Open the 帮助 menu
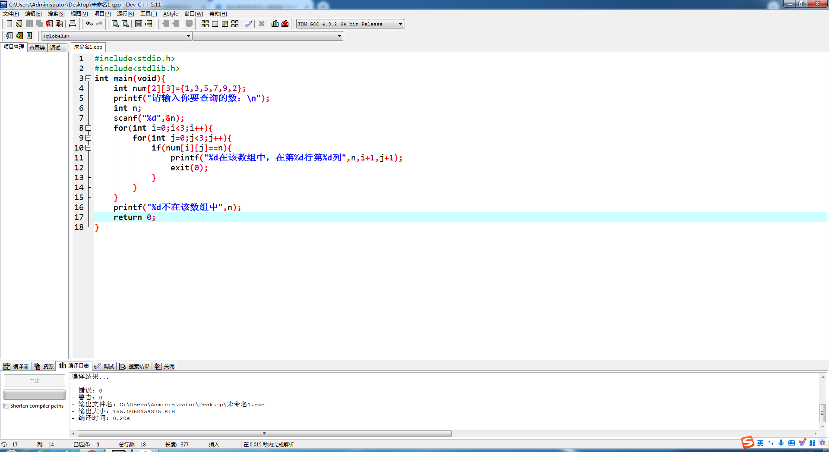829x452 pixels. tap(218, 14)
